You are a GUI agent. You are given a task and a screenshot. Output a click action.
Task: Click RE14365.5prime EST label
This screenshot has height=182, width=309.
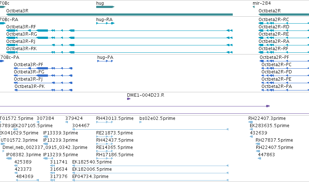click(x=114, y=147)
